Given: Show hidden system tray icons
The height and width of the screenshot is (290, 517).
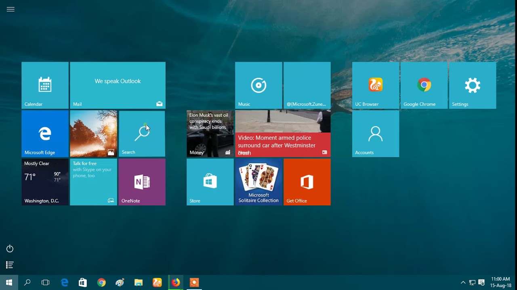Looking at the screenshot, I should [463, 283].
